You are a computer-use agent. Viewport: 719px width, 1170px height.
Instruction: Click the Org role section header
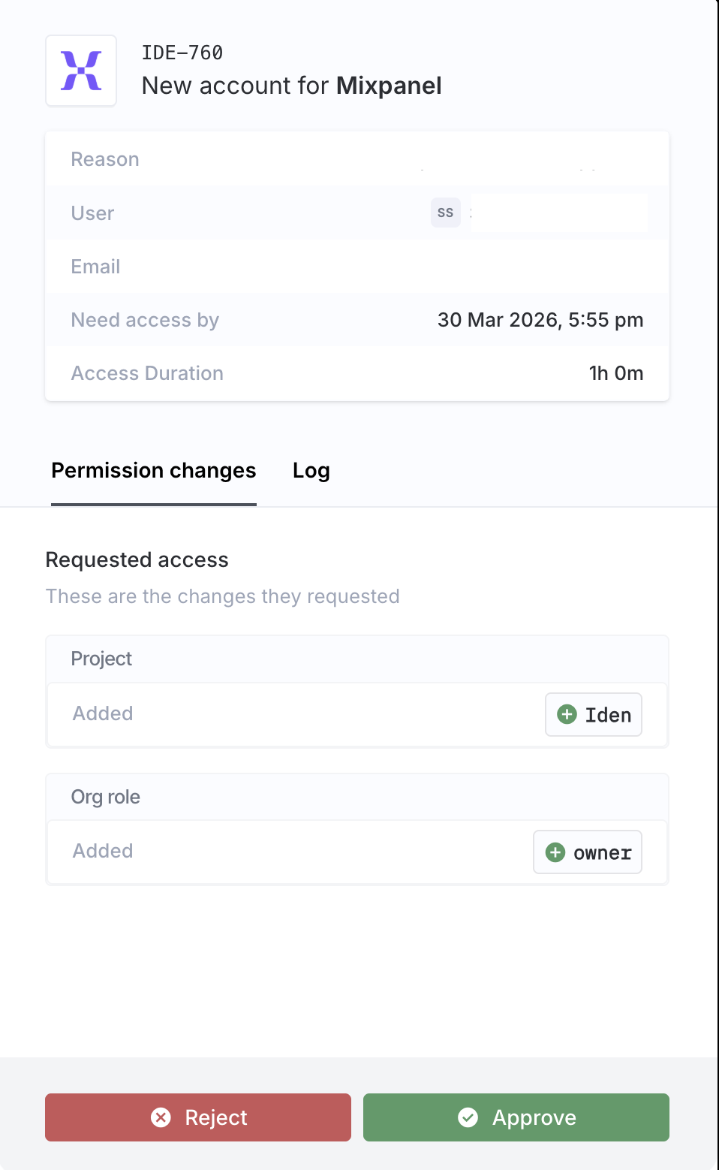(x=106, y=797)
